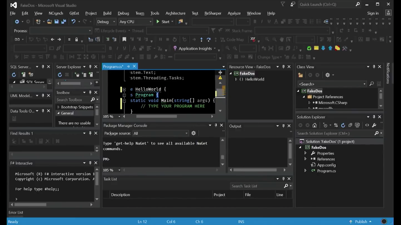
Task: Click the New Project toolbar icon
Action: tap(38, 21)
